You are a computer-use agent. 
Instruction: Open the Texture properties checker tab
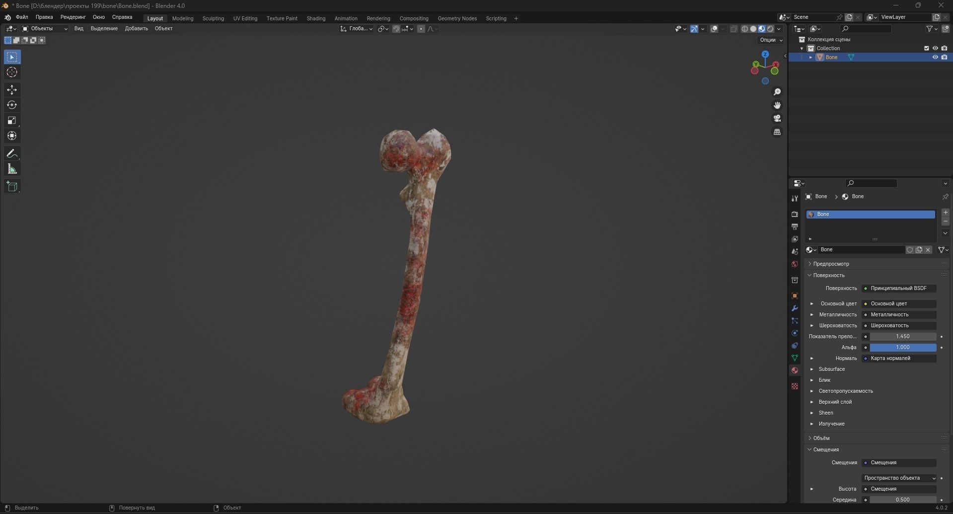(795, 386)
